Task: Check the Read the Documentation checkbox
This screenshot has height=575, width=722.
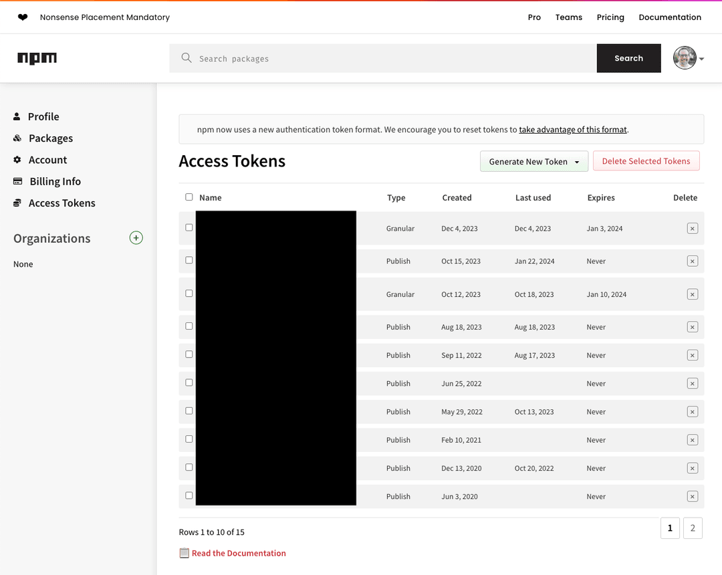Action: click(185, 553)
